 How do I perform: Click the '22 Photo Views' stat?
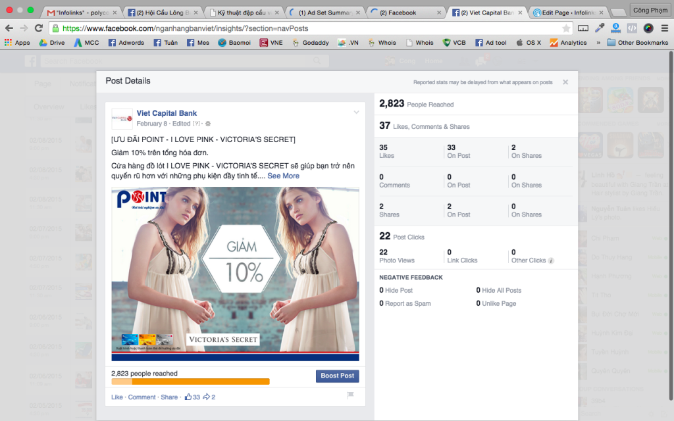tap(397, 256)
